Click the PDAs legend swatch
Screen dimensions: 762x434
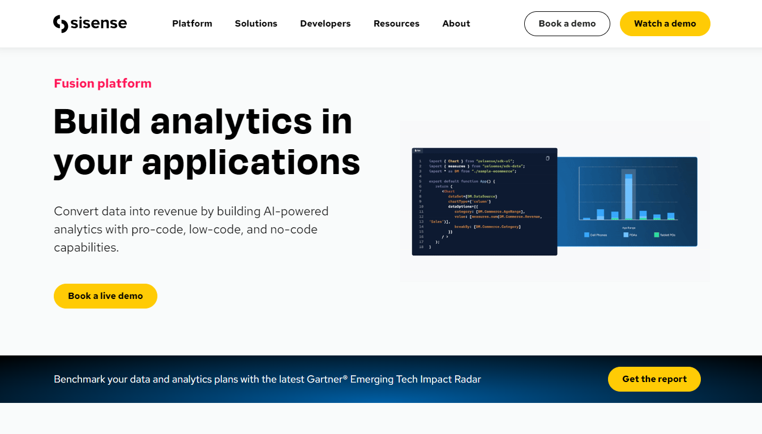(x=626, y=235)
